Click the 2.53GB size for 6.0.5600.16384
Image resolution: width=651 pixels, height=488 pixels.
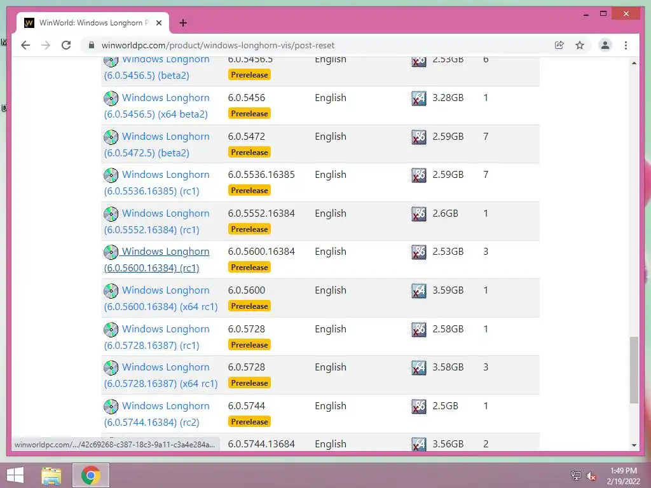click(448, 252)
